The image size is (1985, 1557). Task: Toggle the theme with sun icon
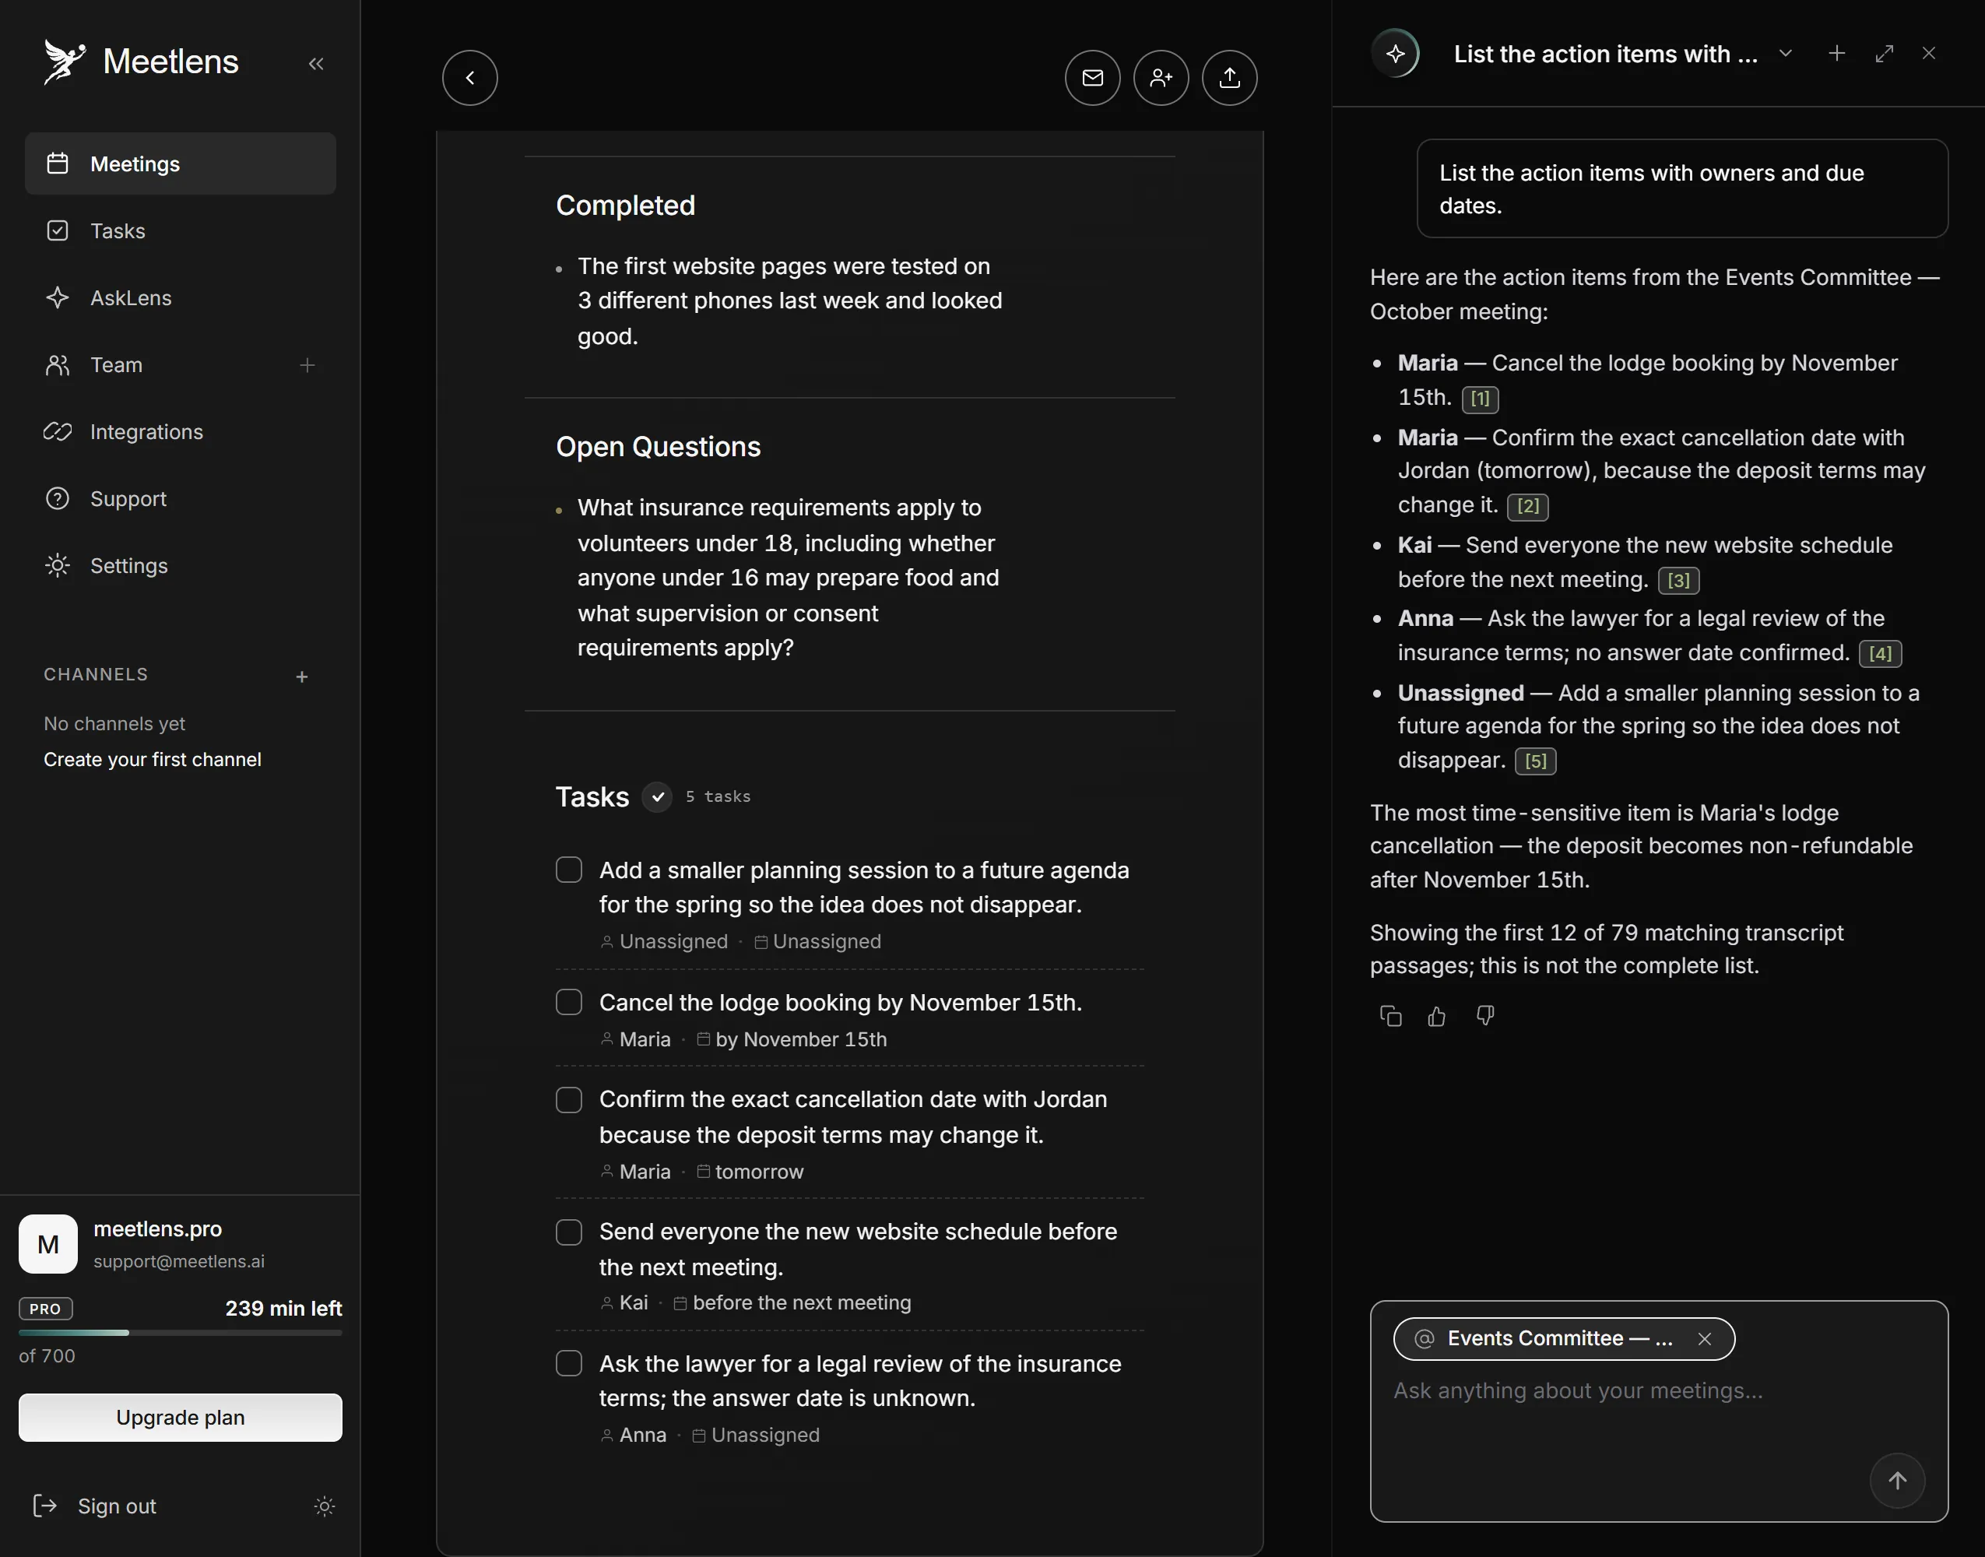click(x=325, y=1506)
